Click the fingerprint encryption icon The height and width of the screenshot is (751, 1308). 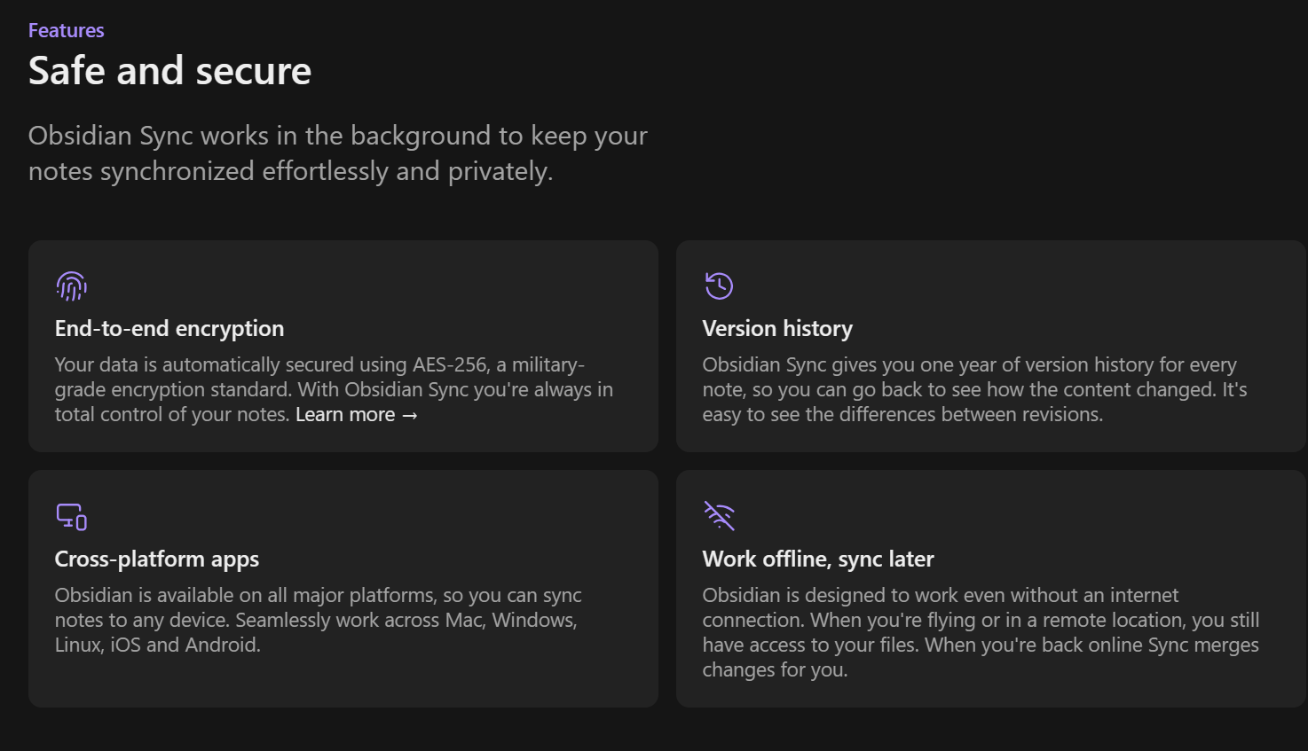71,286
